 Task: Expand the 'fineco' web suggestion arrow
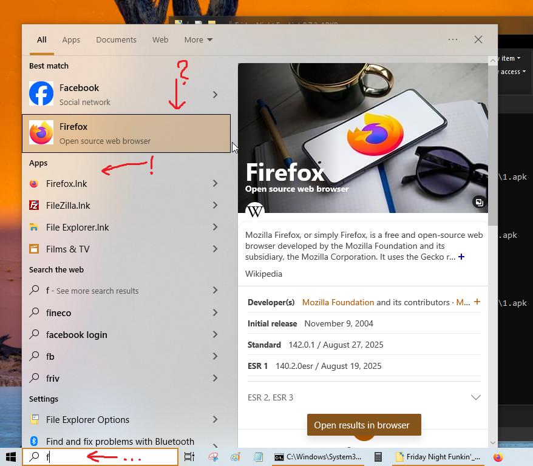215,312
